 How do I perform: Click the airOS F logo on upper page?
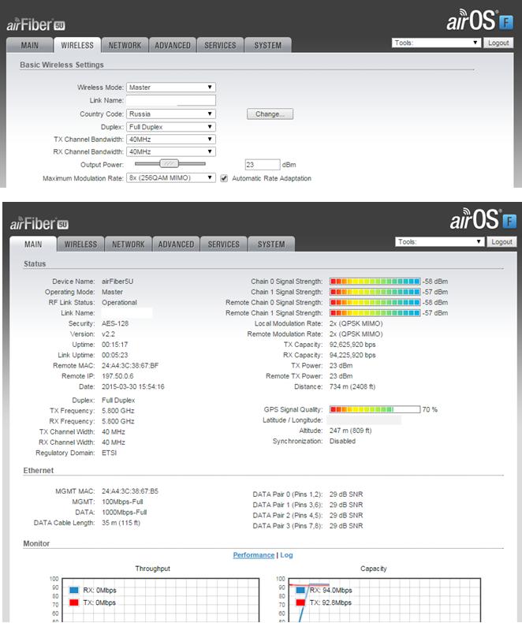[480, 21]
